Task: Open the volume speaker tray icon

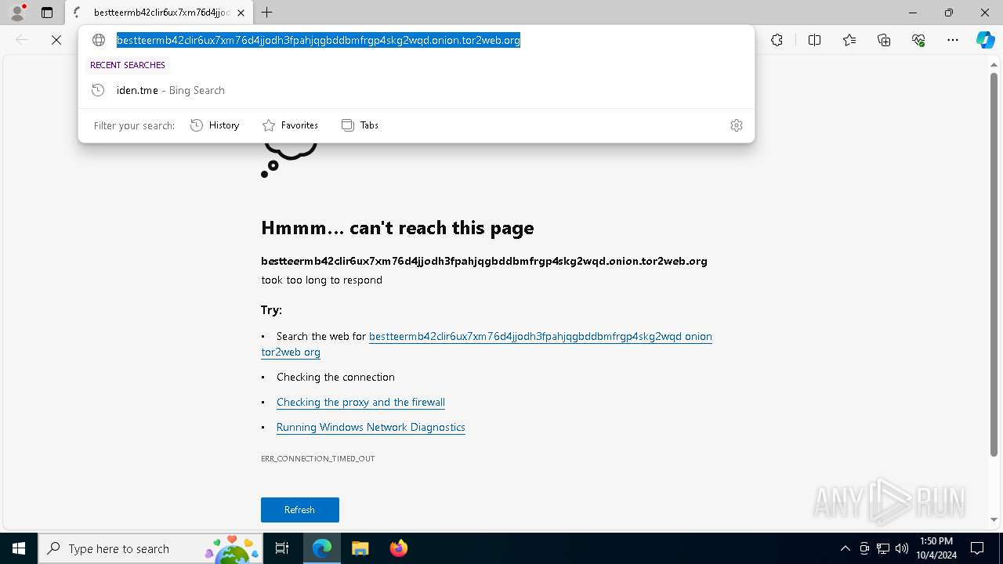Action: click(x=902, y=548)
